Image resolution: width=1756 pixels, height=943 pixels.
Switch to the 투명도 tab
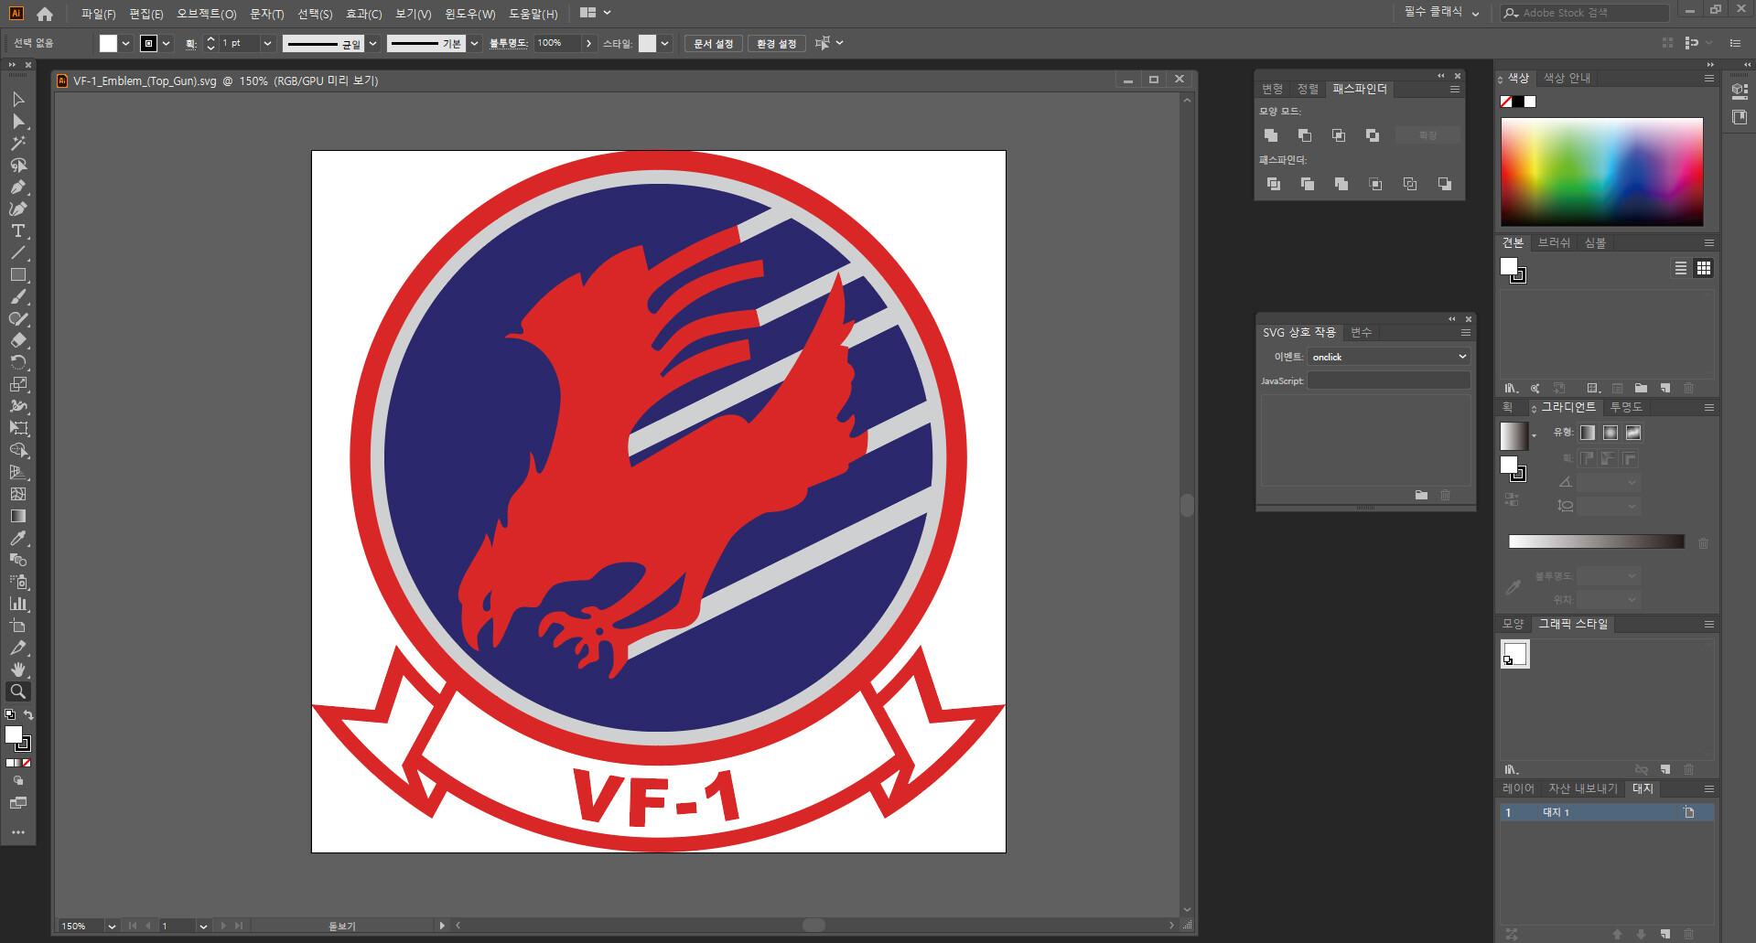(x=1626, y=407)
